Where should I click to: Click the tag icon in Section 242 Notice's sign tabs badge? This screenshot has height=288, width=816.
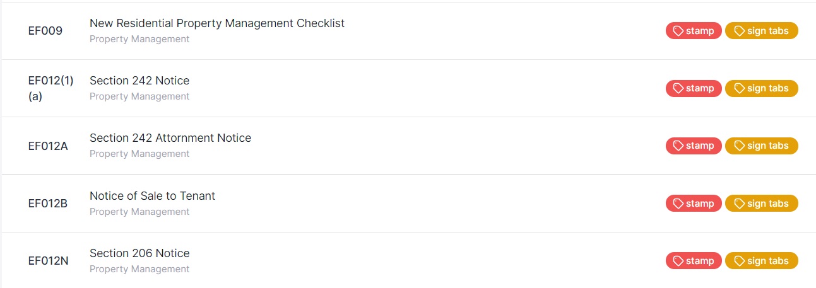[x=739, y=88]
